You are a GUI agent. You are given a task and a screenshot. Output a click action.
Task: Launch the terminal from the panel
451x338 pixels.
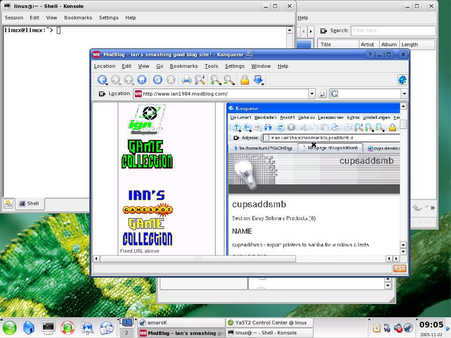tap(48, 327)
